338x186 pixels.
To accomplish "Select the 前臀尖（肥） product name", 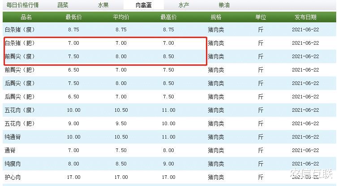I will (20, 70).
